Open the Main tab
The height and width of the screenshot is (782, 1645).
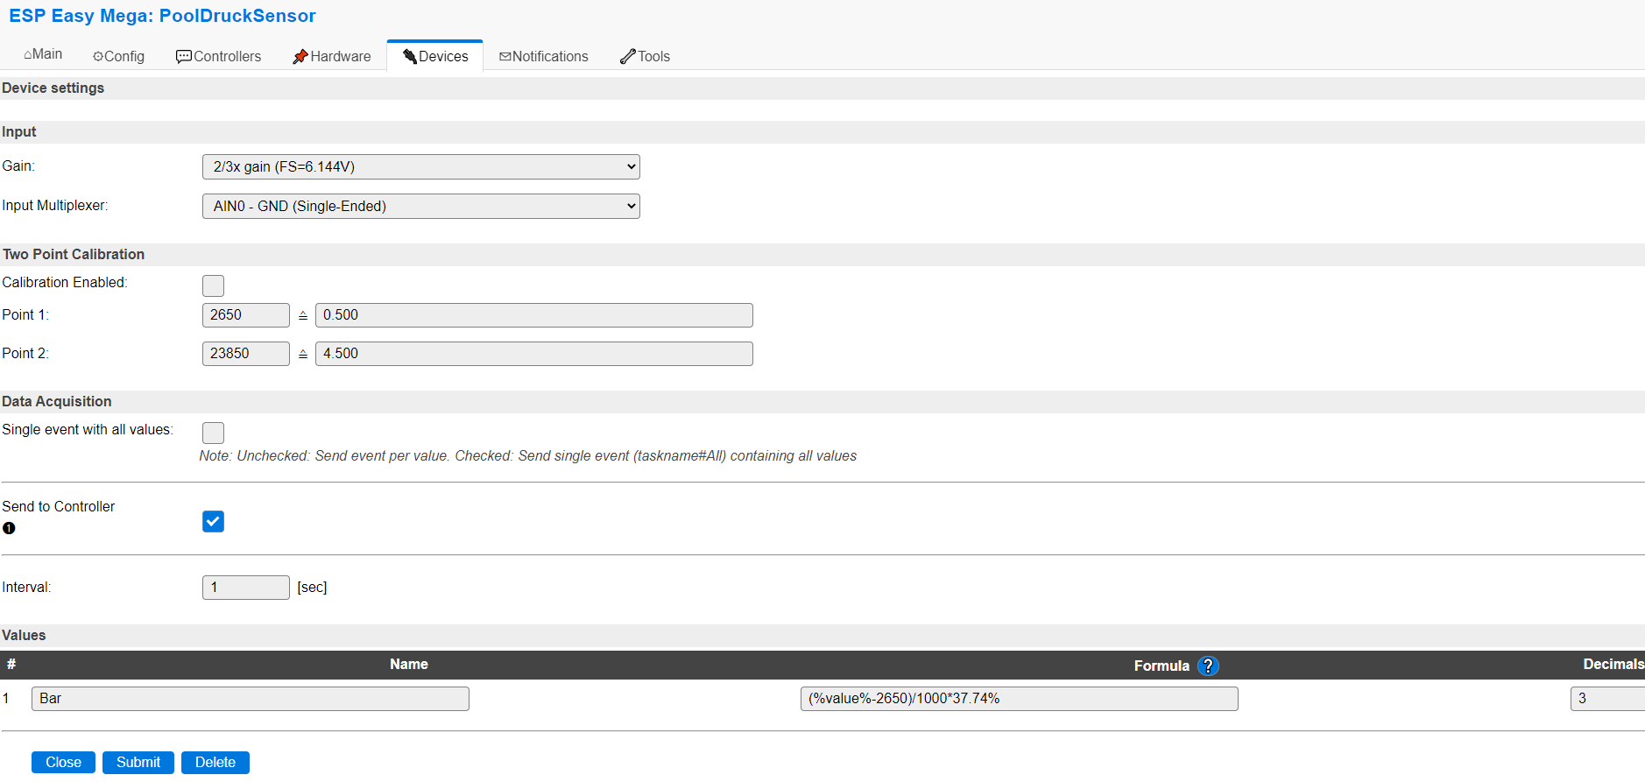(43, 54)
